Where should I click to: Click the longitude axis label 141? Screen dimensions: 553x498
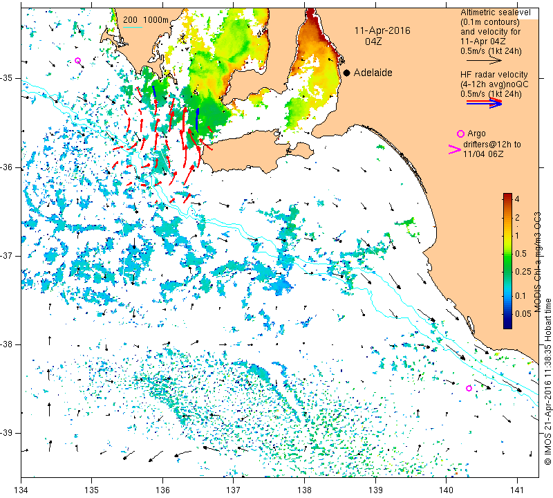[x=517, y=490]
